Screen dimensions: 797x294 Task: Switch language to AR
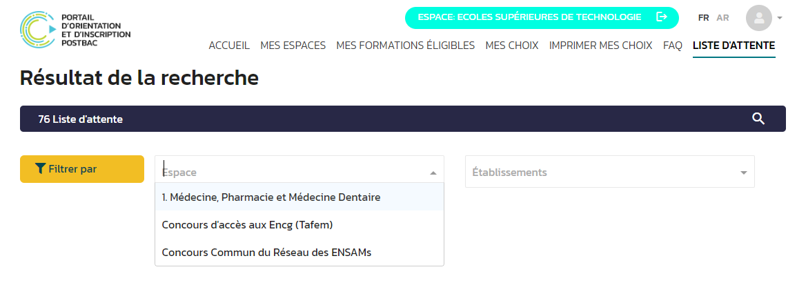pos(722,18)
